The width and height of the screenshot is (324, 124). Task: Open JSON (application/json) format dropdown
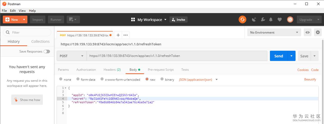tap(198, 80)
